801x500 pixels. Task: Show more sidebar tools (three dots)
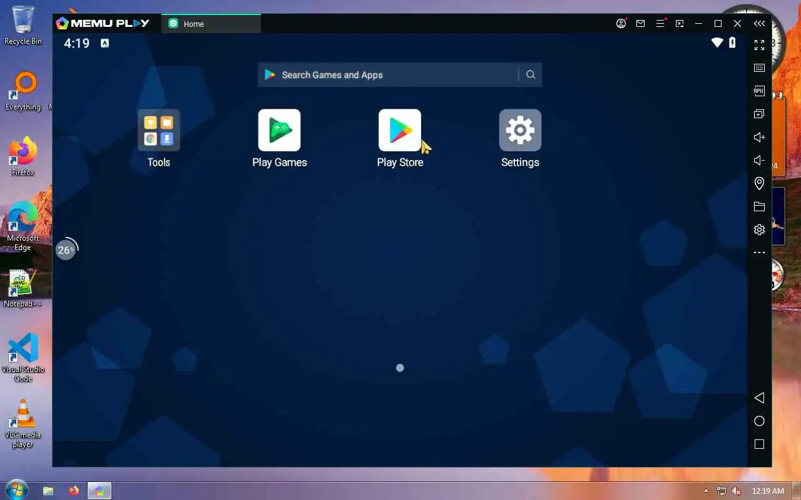click(759, 252)
